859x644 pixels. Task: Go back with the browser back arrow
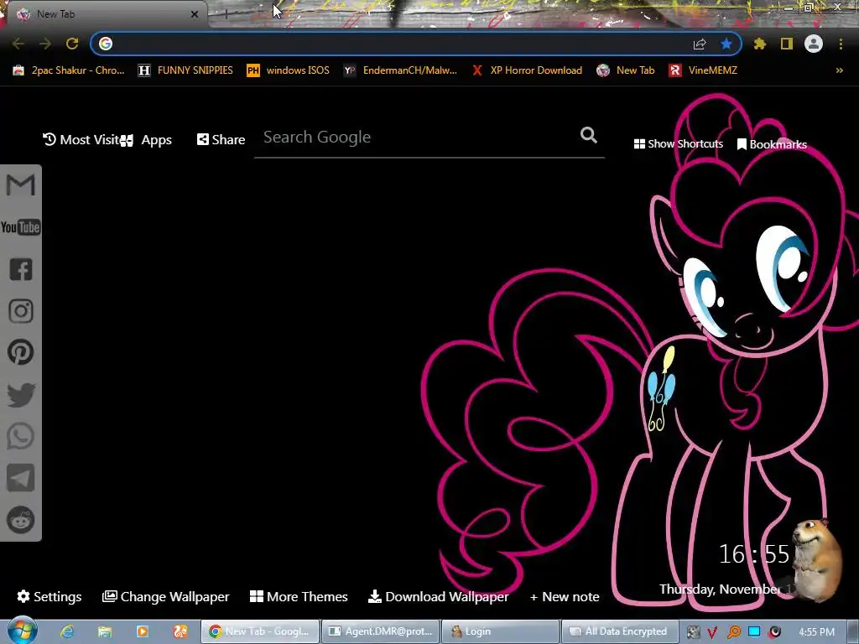(x=18, y=44)
